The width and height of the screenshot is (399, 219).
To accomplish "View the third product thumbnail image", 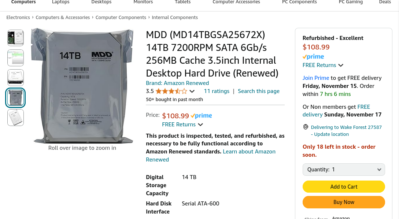I will click(x=15, y=77).
